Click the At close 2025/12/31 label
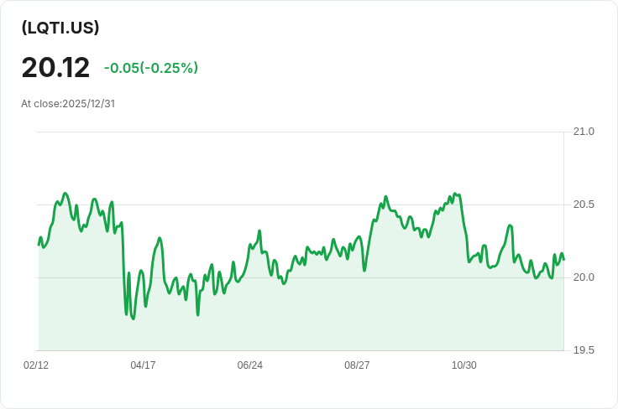The image size is (618, 409). pos(68,104)
